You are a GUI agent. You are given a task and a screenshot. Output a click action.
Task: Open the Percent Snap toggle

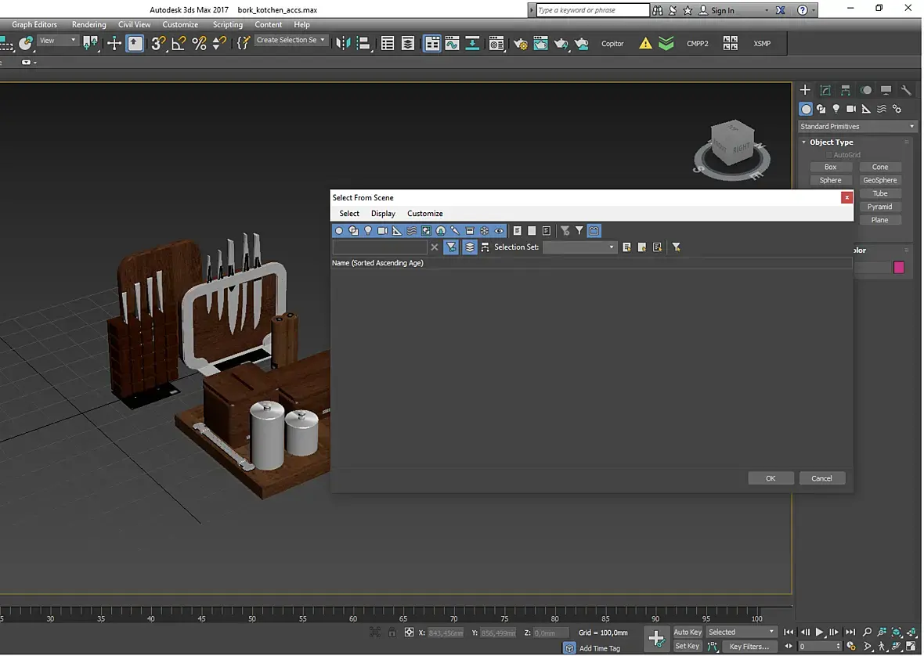click(x=199, y=44)
